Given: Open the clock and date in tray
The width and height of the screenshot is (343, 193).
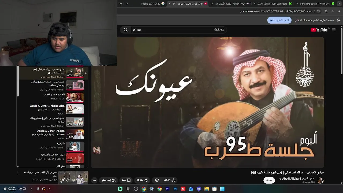Looking at the screenshot, I should coord(11,189).
